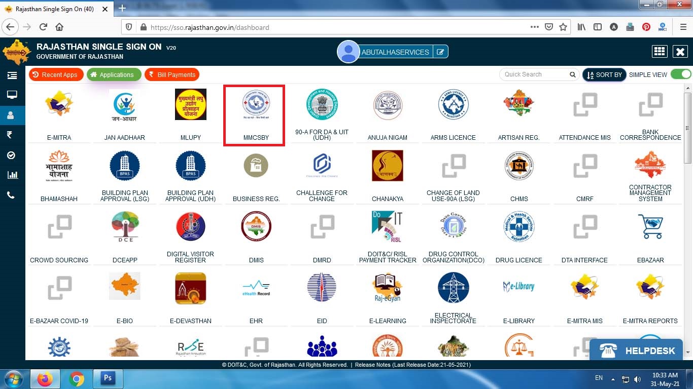Click the browser address bar URL
The image size is (693, 389).
pos(210,27)
